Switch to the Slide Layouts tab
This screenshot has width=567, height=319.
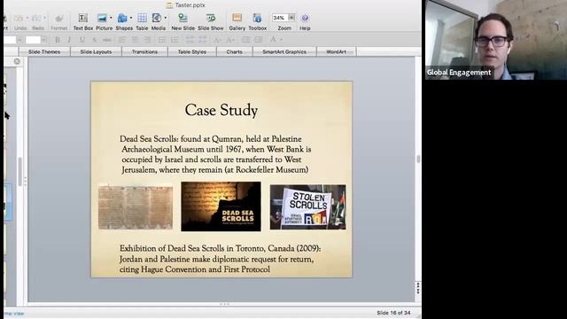[x=96, y=52]
